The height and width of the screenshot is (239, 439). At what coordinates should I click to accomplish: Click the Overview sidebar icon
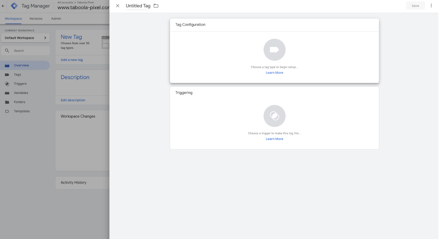7,66
